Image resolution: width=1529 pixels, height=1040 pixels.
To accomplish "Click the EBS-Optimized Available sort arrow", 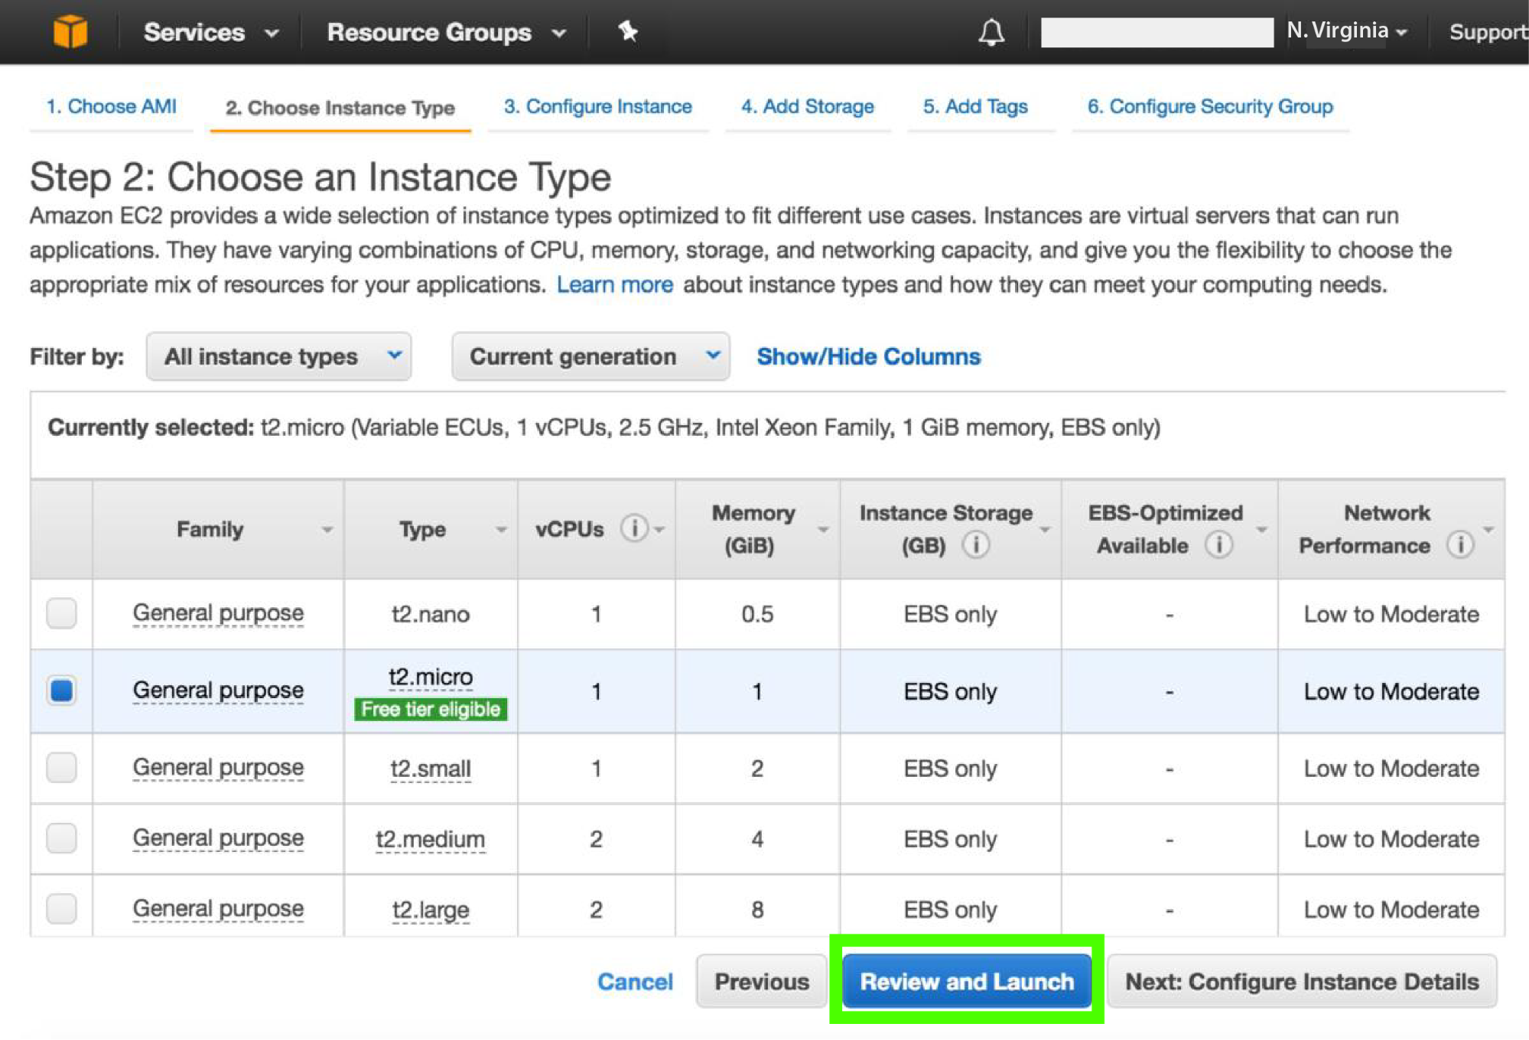I will [1261, 530].
